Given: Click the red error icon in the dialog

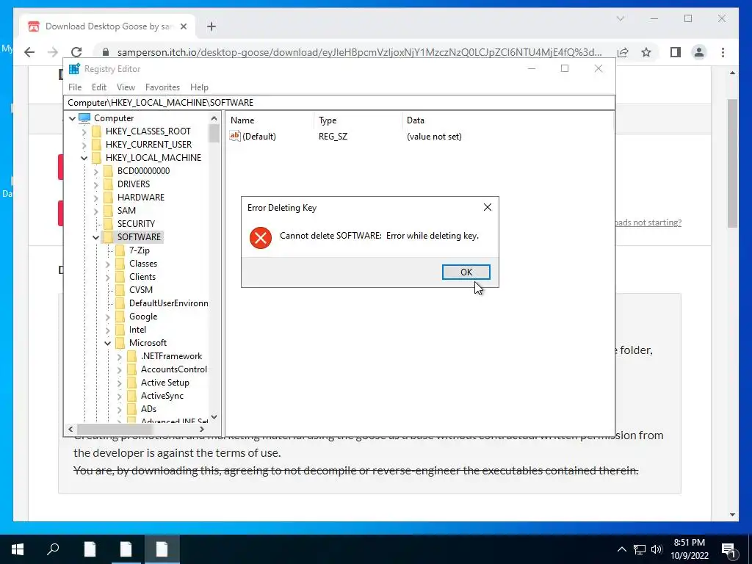Looking at the screenshot, I should click(261, 237).
